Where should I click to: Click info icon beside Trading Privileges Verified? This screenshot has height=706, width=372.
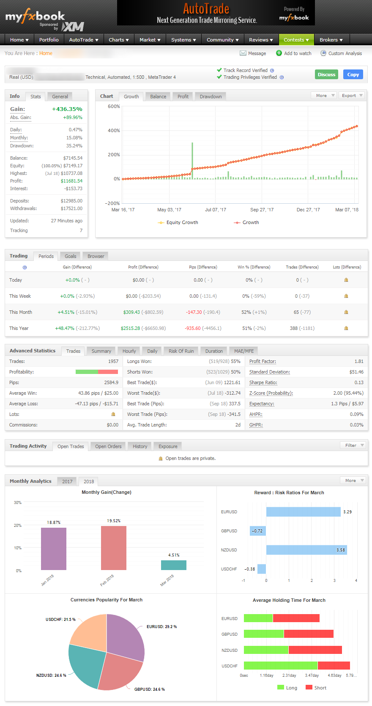[282, 78]
